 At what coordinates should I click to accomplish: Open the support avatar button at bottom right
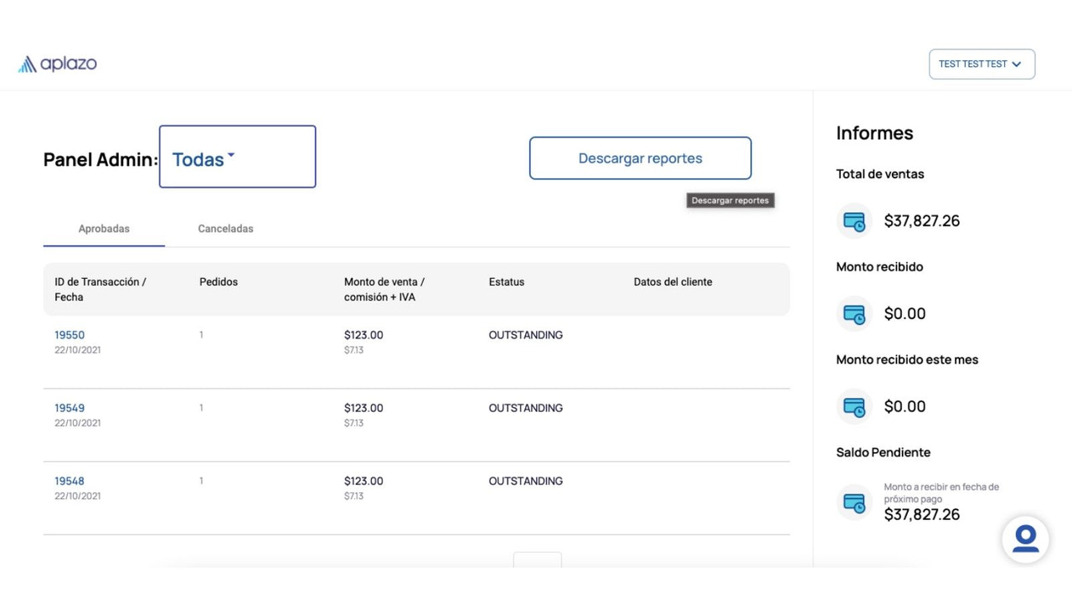[1025, 539]
